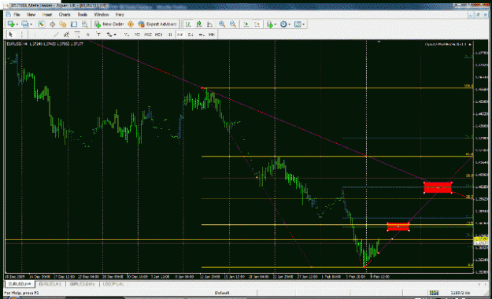Viewport: 492px width, 299px height.
Task: Click the Zoom Out magnifier
Action: [x=233, y=24]
